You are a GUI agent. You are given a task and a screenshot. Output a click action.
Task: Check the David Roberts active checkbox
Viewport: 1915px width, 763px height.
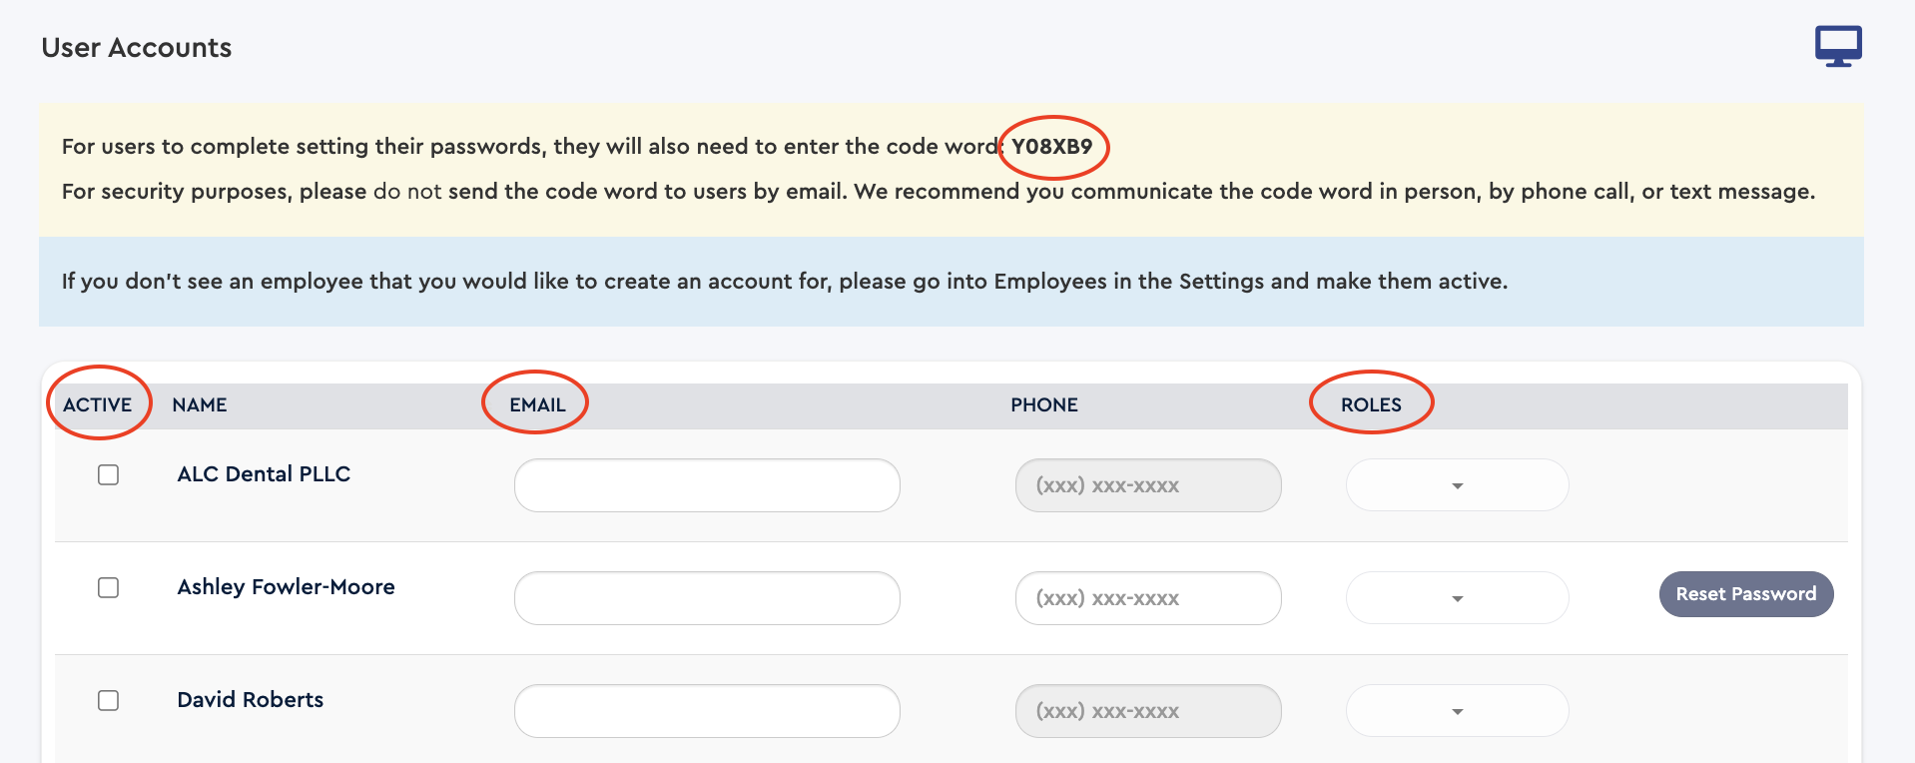pyautogui.click(x=108, y=700)
